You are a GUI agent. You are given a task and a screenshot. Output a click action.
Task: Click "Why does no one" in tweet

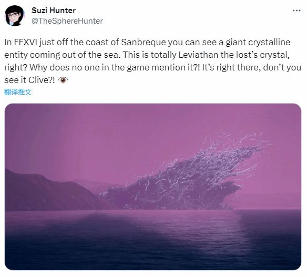pos(65,67)
